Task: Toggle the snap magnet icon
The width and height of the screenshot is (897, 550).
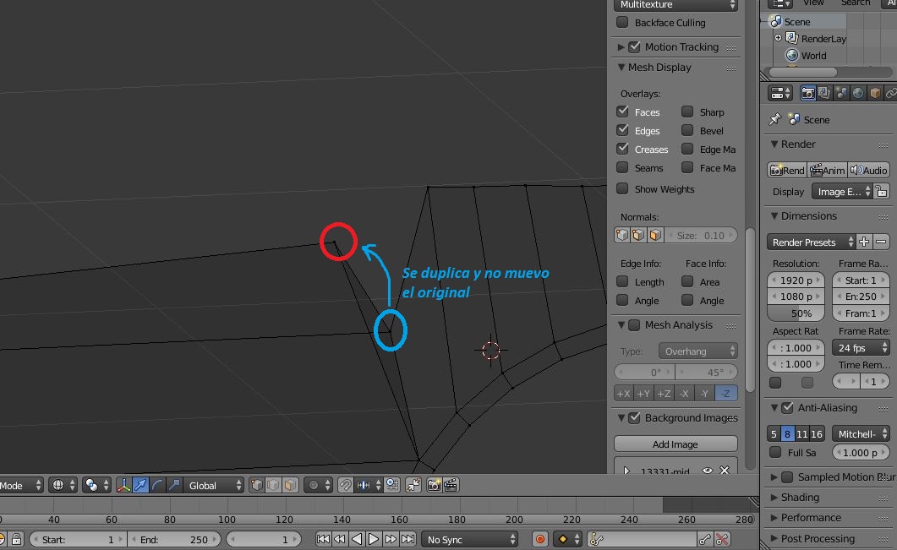Action: pos(346,486)
